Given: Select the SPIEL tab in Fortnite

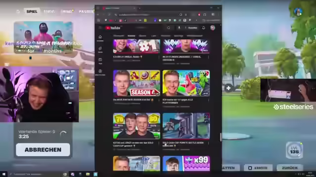Looking at the screenshot, I should 32,11.
